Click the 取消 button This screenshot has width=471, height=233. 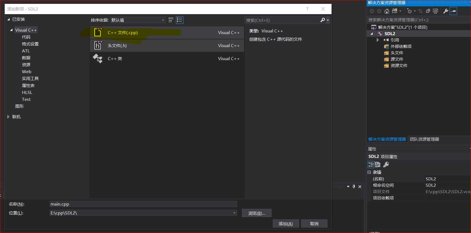(x=314, y=224)
